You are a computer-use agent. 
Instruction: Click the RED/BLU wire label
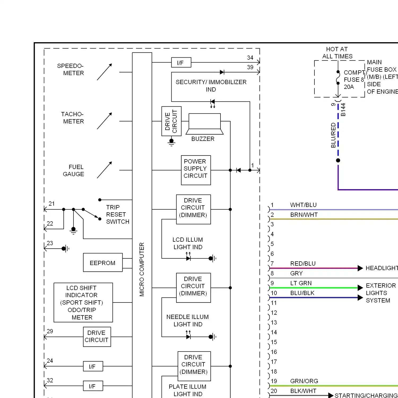pos(303,263)
